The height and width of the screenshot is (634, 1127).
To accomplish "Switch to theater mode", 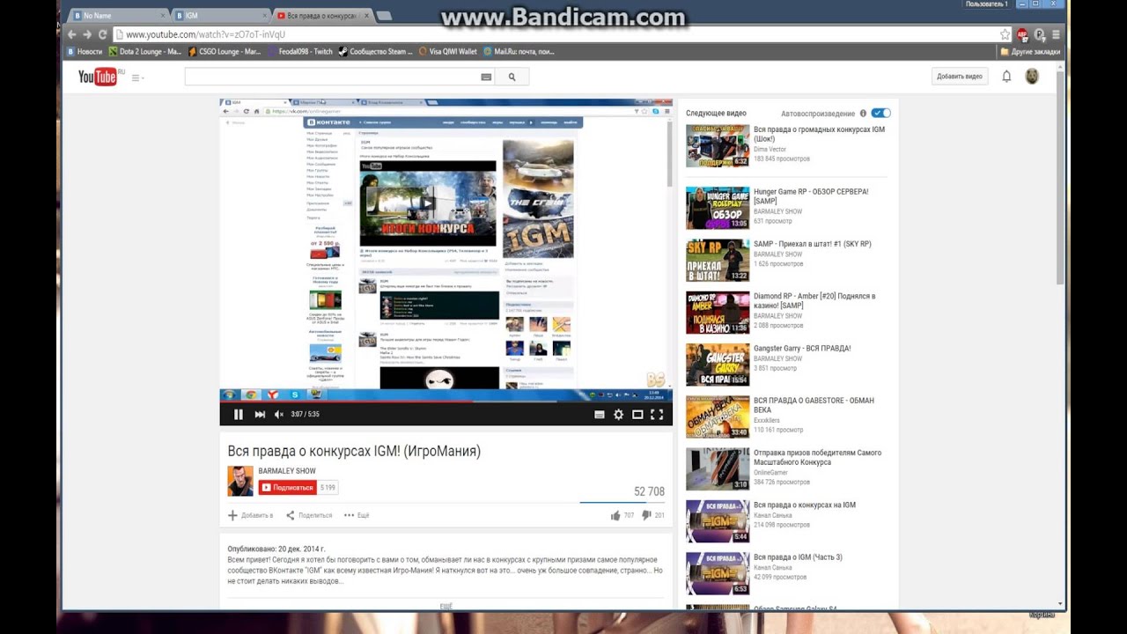I will [637, 415].
